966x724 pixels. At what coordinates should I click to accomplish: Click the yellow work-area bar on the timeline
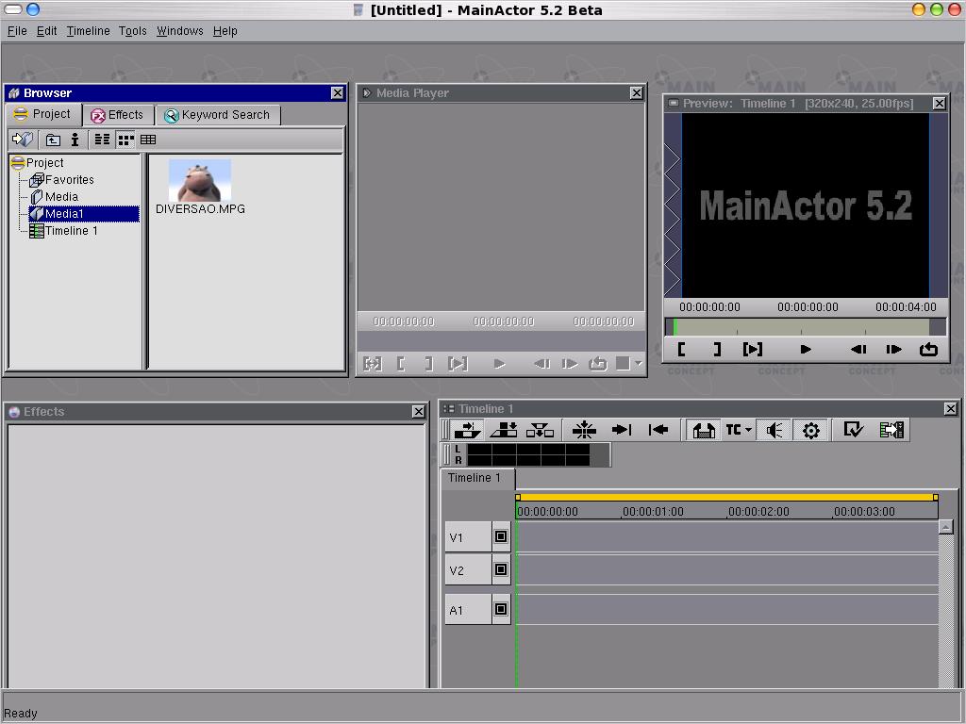727,497
